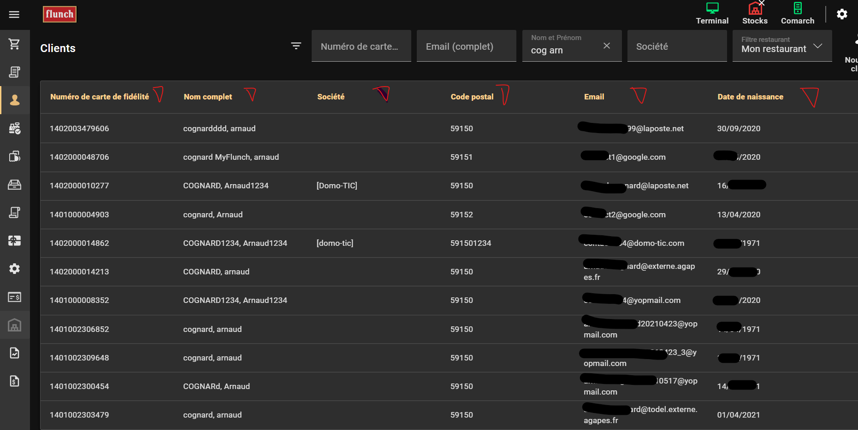Viewport: 858px width, 430px height.
Task: Select the Clients person icon in sidebar
Action: pyautogui.click(x=15, y=100)
